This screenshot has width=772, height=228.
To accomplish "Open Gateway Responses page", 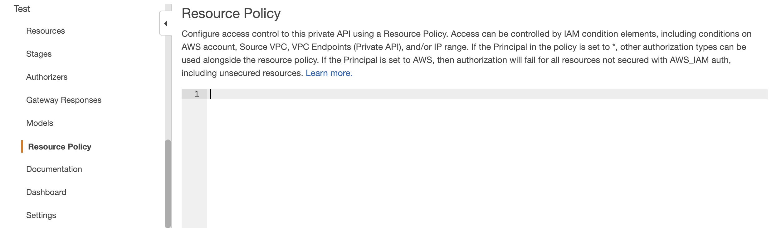I will [64, 100].
